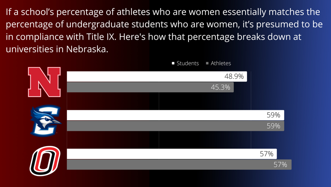The width and height of the screenshot is (331, 187).
Task: Select the Students legend label
Action: [x=188, y=63]
